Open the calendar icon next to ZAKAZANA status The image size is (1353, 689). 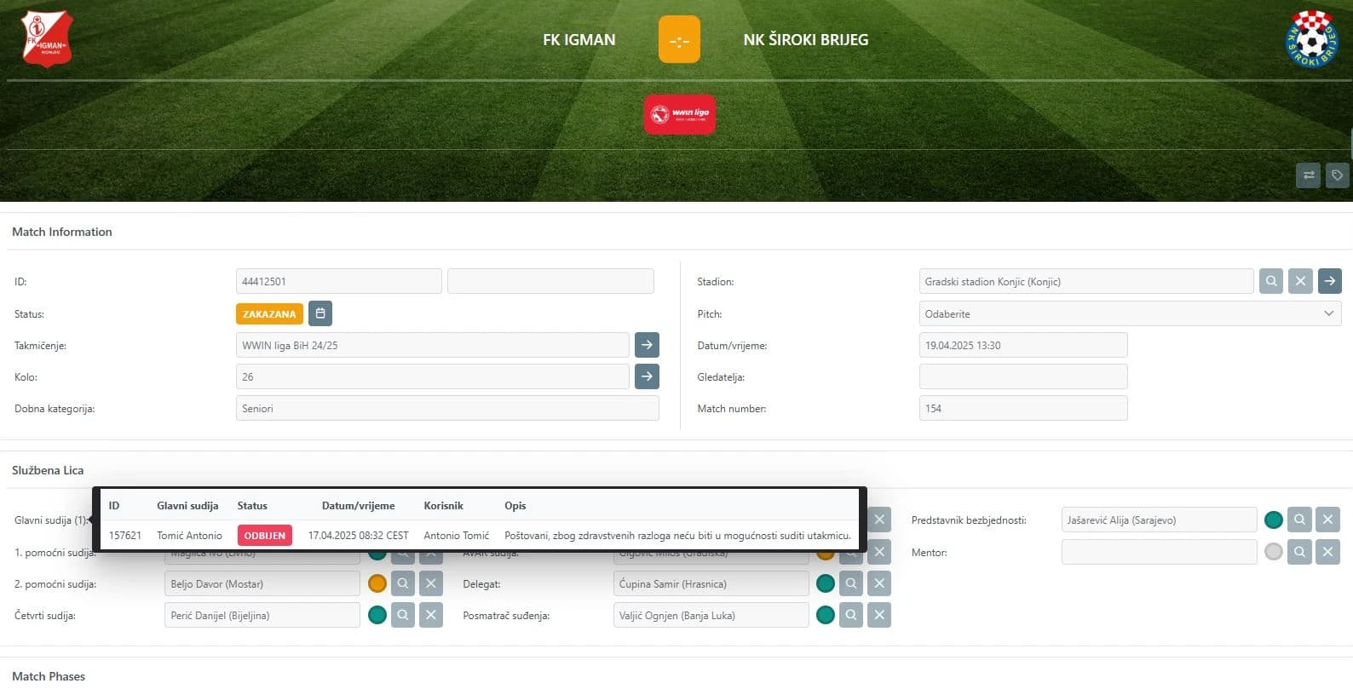[320, 313]
